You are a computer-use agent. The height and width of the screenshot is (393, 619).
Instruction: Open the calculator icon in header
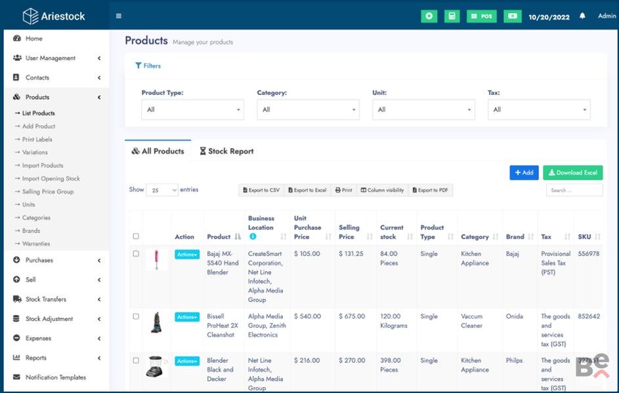[x=452, y=16]
